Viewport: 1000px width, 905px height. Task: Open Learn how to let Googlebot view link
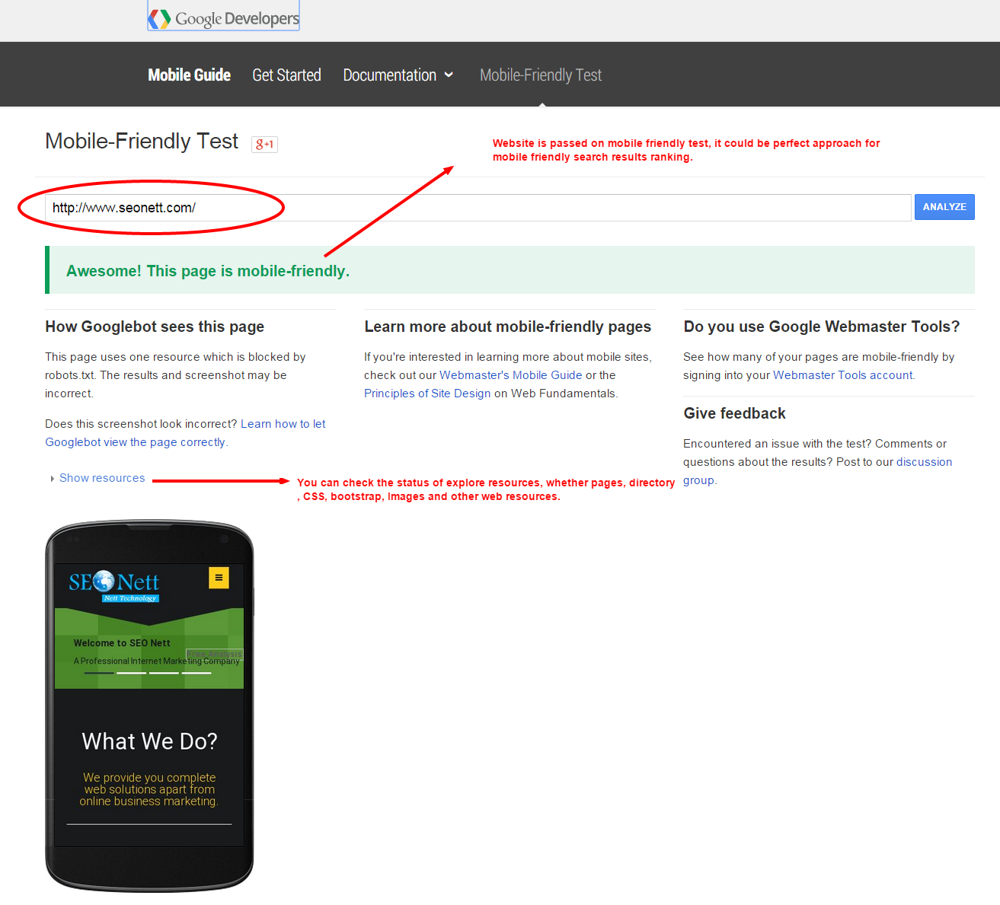pos(185,433)
